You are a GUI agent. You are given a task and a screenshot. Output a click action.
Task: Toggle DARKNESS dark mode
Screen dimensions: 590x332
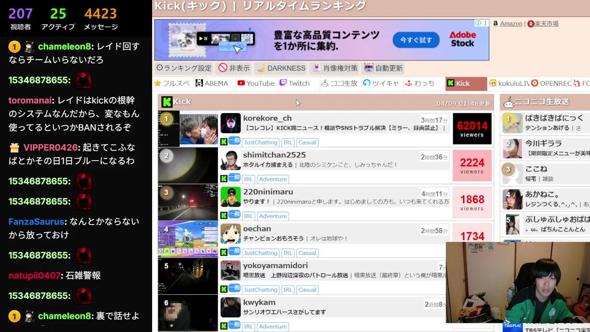(281, 68)
